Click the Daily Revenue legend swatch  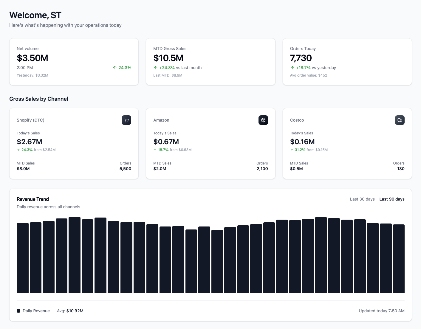(18, 311)
